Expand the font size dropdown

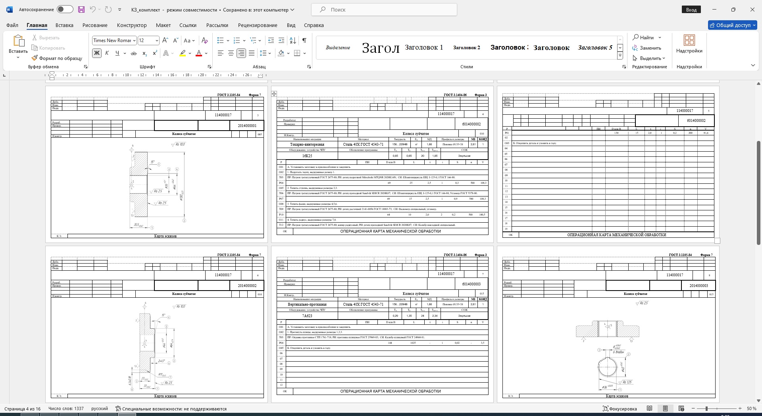coord(157,40)
